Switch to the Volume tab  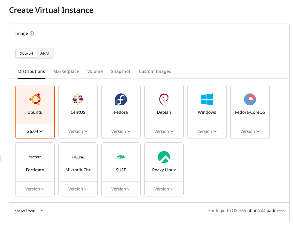(x=95, y=71)
